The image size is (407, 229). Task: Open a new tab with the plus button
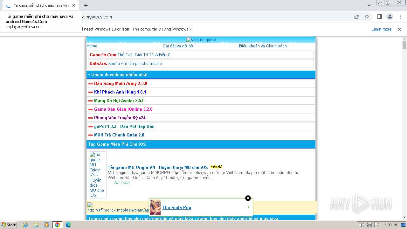pos(86,5)
